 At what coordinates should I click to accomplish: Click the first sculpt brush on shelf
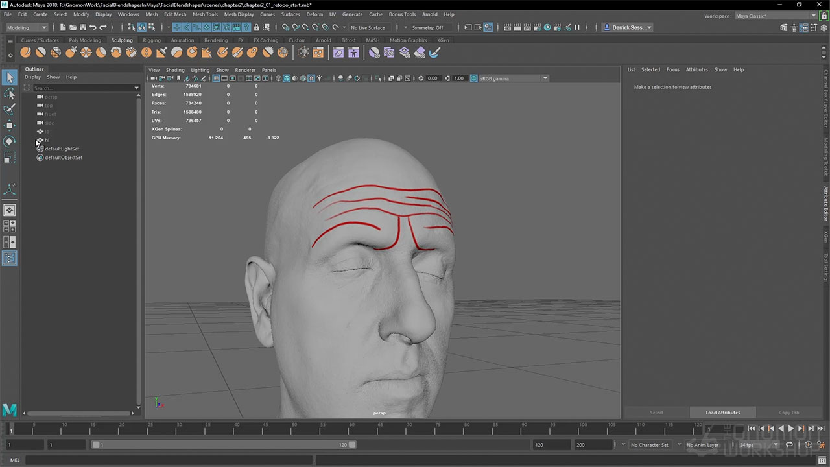25,53
